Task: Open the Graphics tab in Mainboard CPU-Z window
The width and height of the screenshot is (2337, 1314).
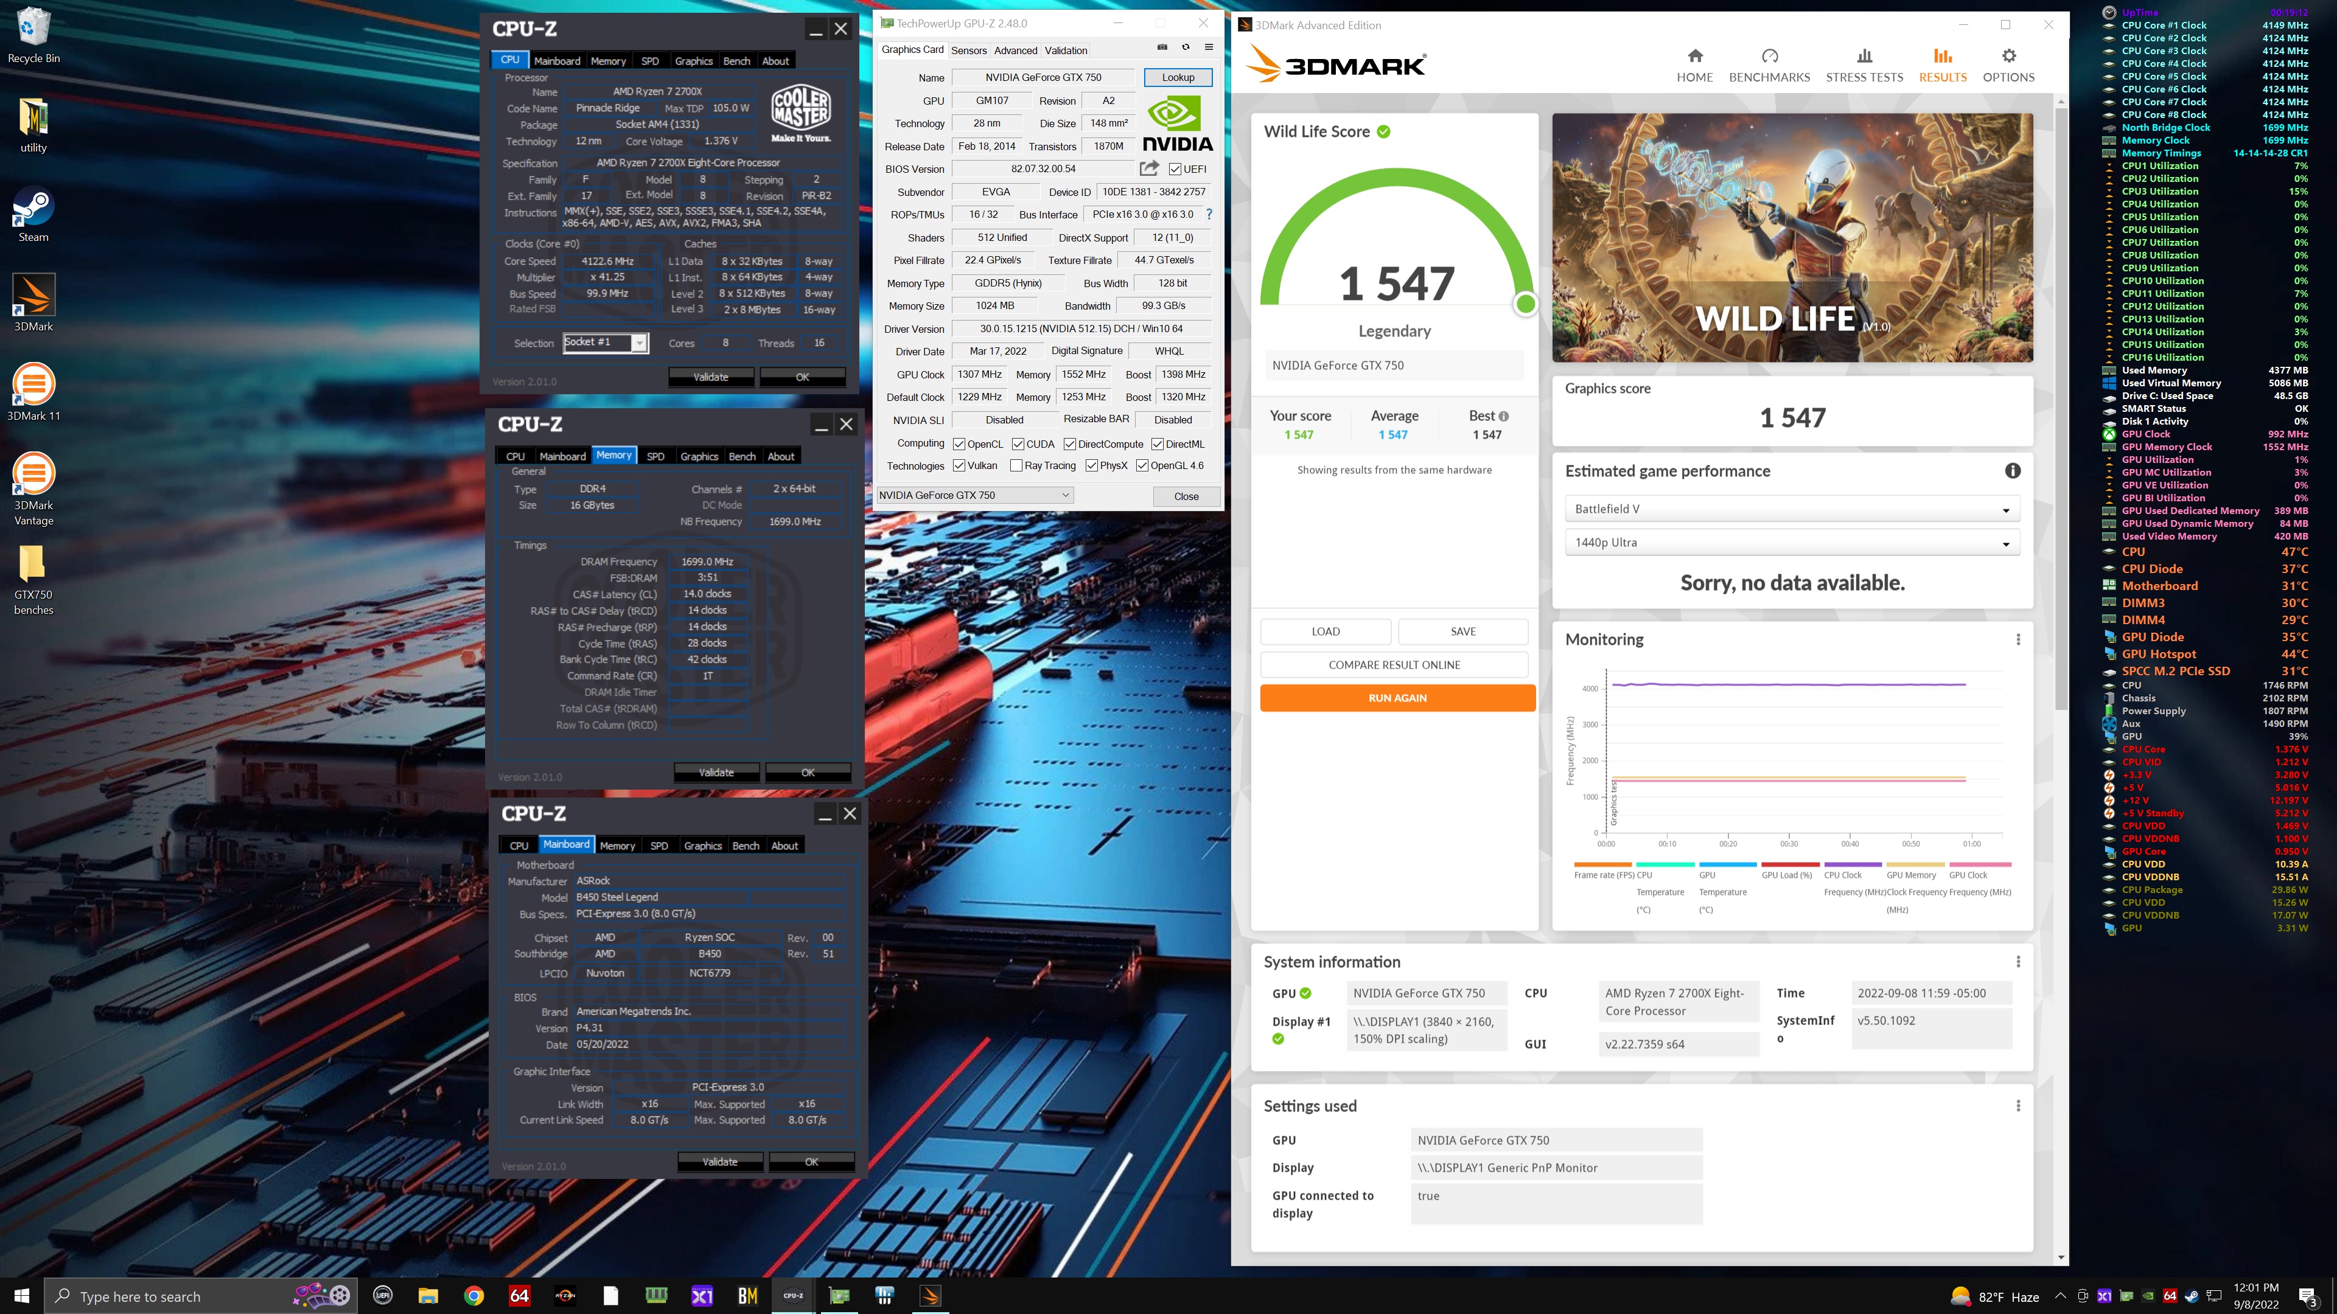Action: click(x=702, y=845)
